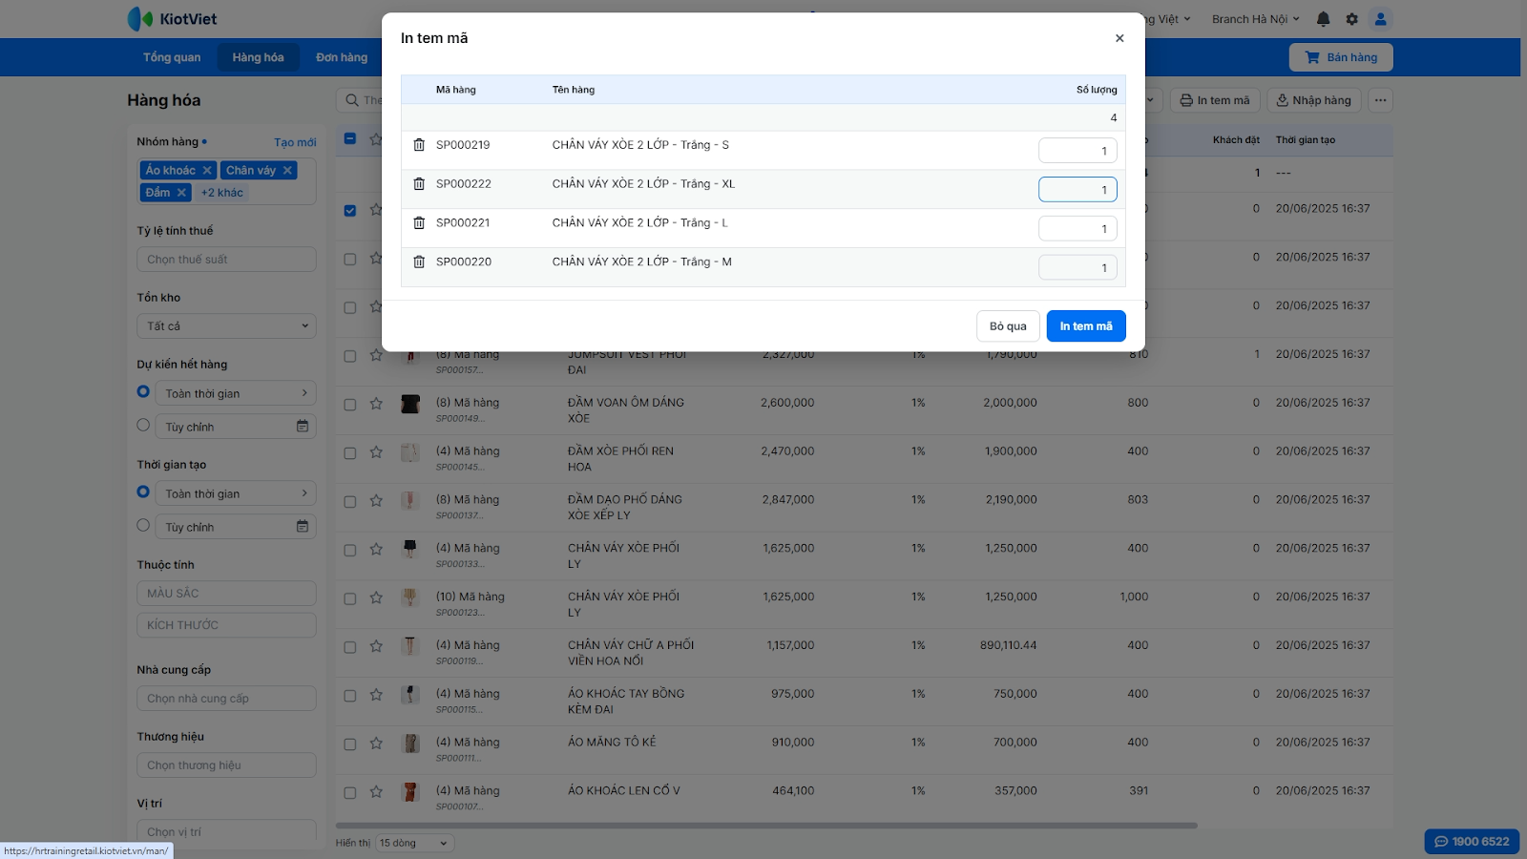Viewport: 1527px width, 859px height.
Task: Delete the SP000220 item row
Action: tap(419, 262)
